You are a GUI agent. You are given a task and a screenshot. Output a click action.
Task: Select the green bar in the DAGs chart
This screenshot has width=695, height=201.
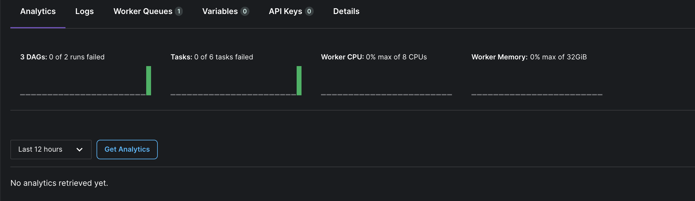(149, 80)
